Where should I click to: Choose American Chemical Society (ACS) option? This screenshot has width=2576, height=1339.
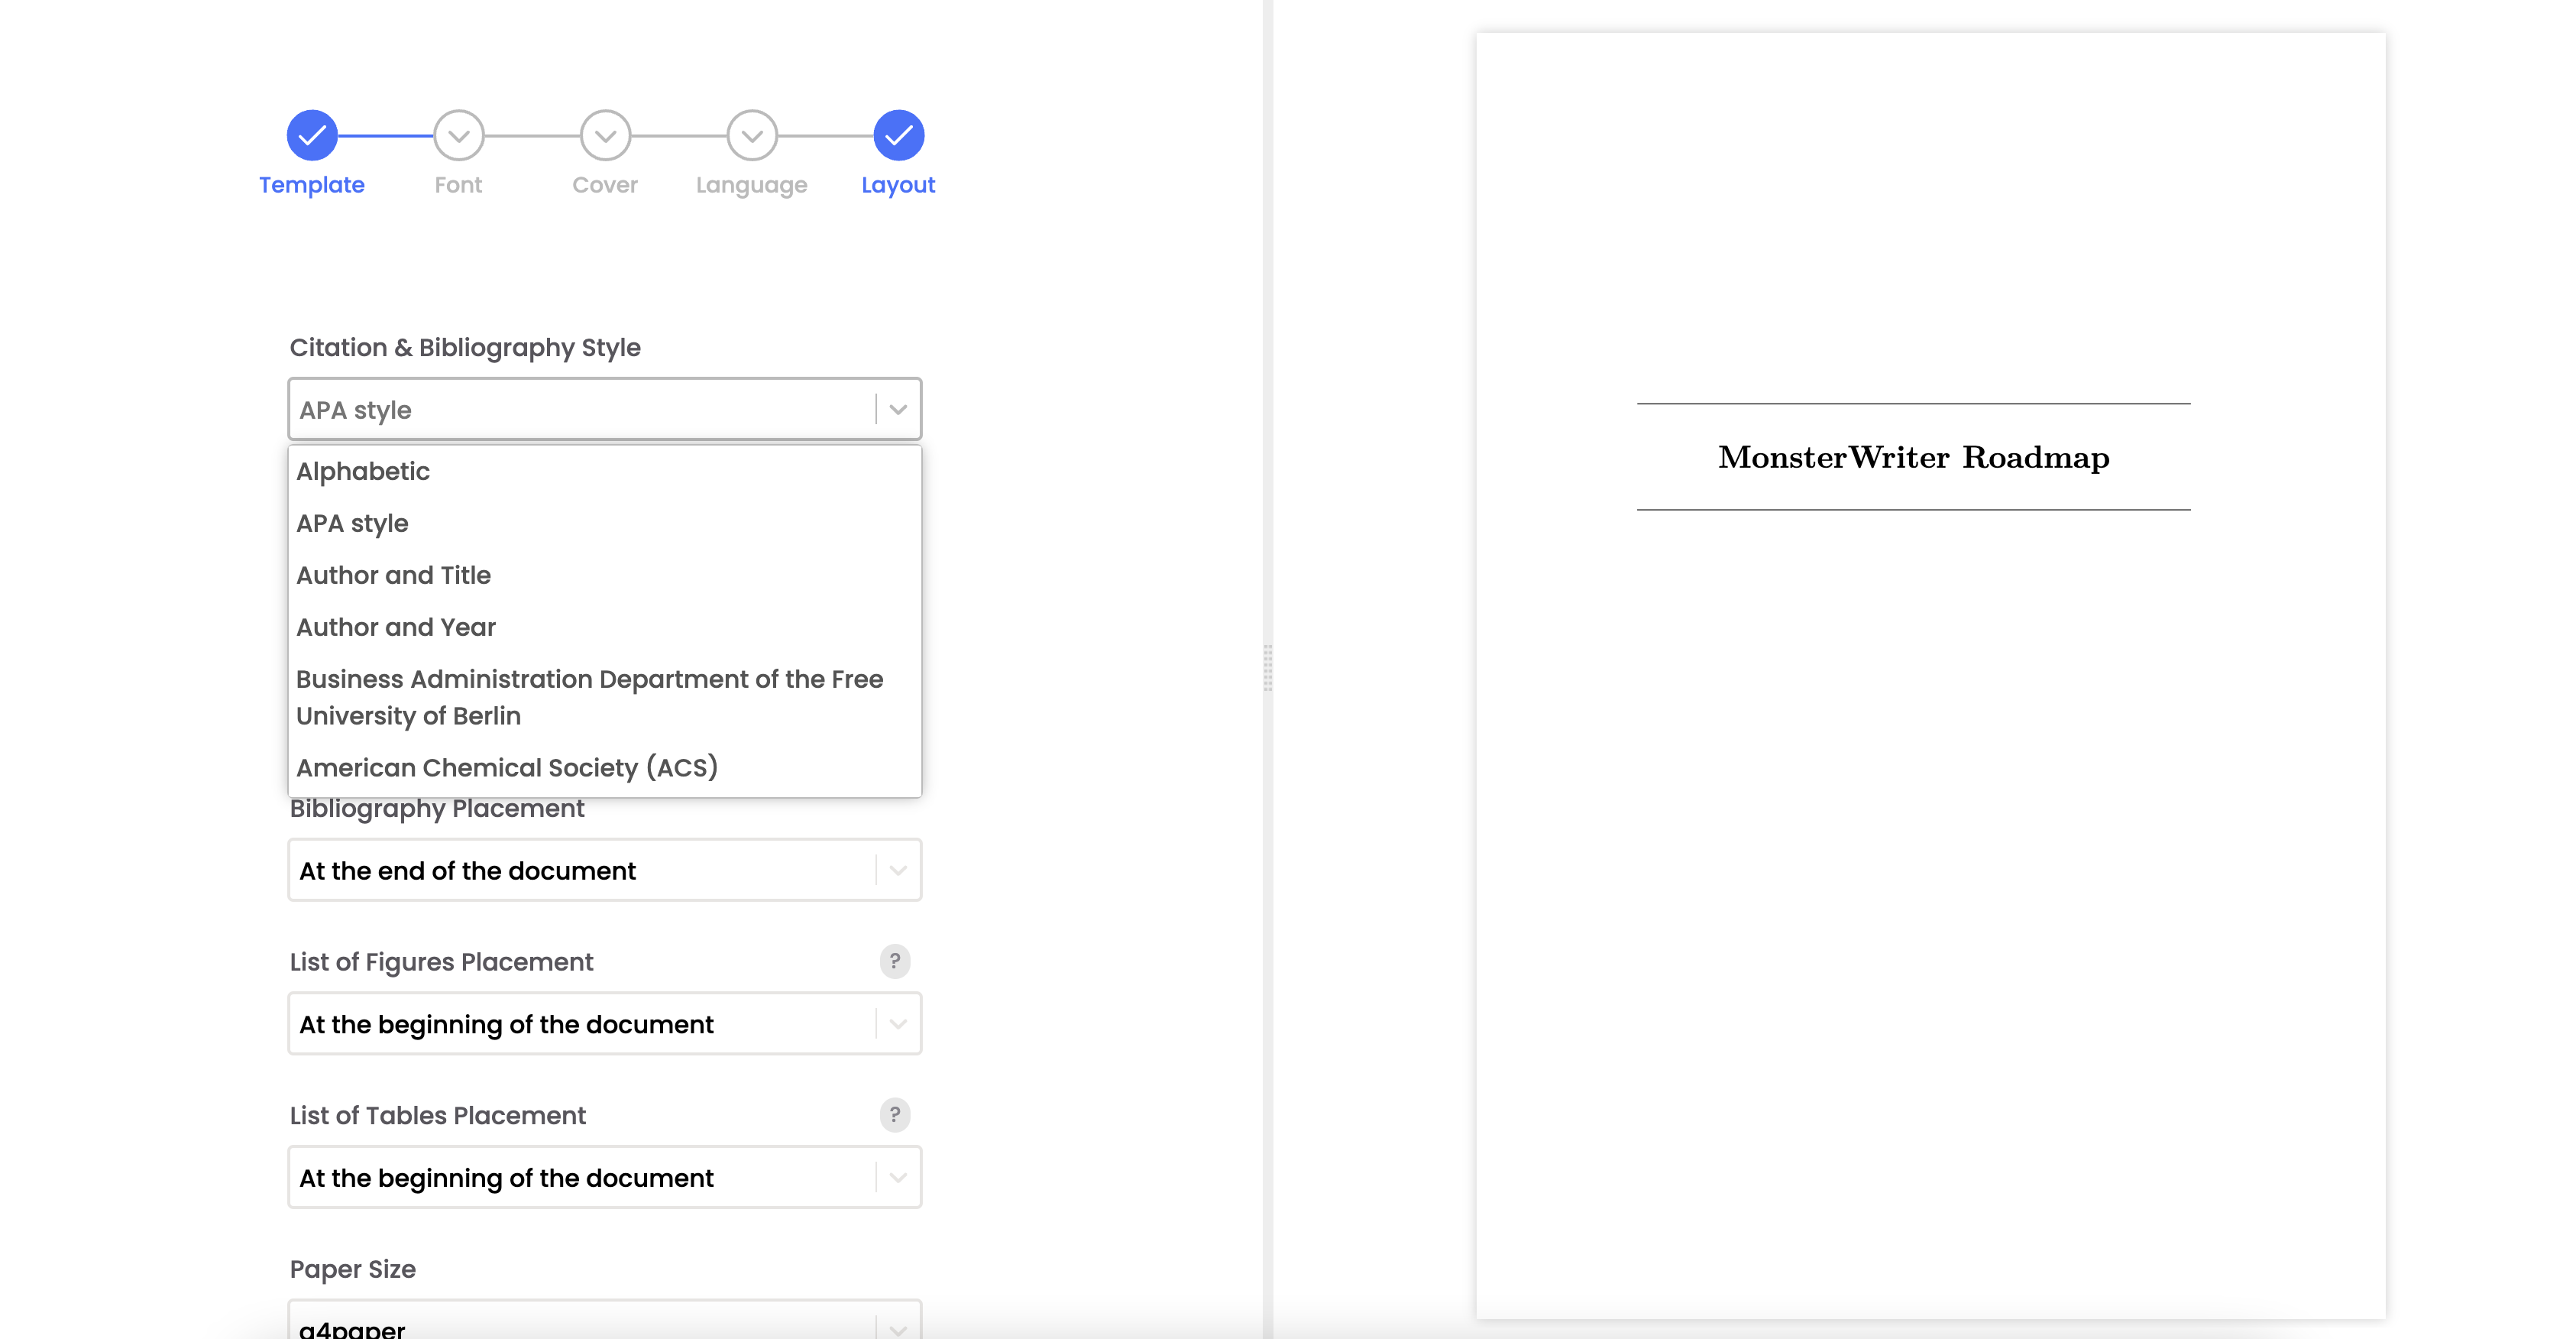tap(605, 767)
